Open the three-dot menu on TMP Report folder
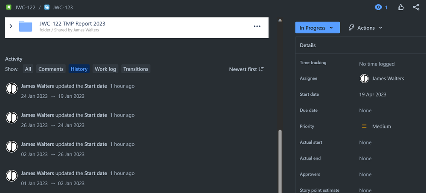426x193 pixels. [x=257, y=26]
